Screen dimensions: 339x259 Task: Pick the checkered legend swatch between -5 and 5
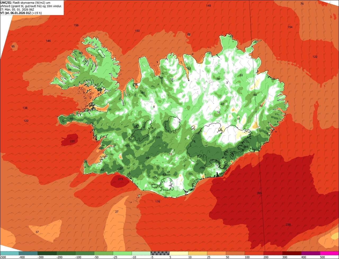[160, 253]
